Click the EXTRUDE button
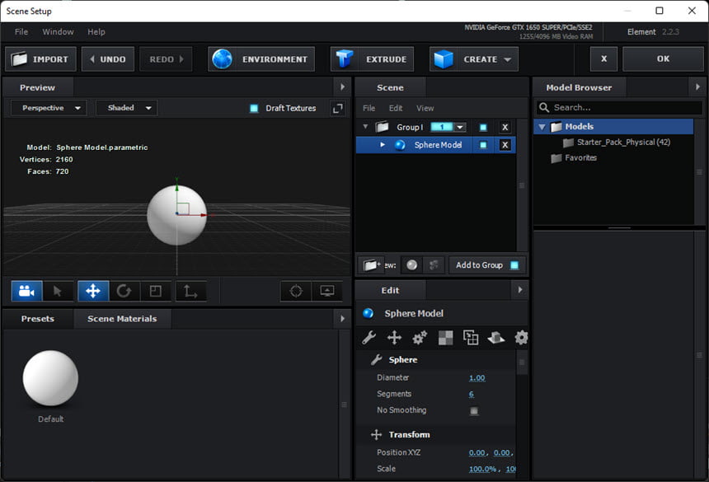The width and height of the screenshot is (709, 482). tap(372, 59)
